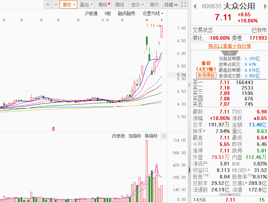The image size is (268, 203).
Task: Collapse the limit-up info panel chevron
Action: [x=230, y=53]
